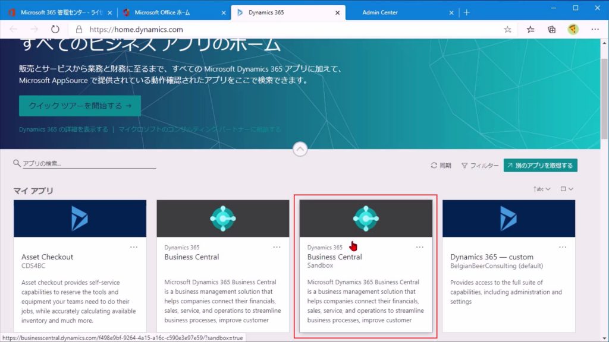
Task: Click the CDS4BC environment label
Action: pyautogui.click(x=33, y=266)
